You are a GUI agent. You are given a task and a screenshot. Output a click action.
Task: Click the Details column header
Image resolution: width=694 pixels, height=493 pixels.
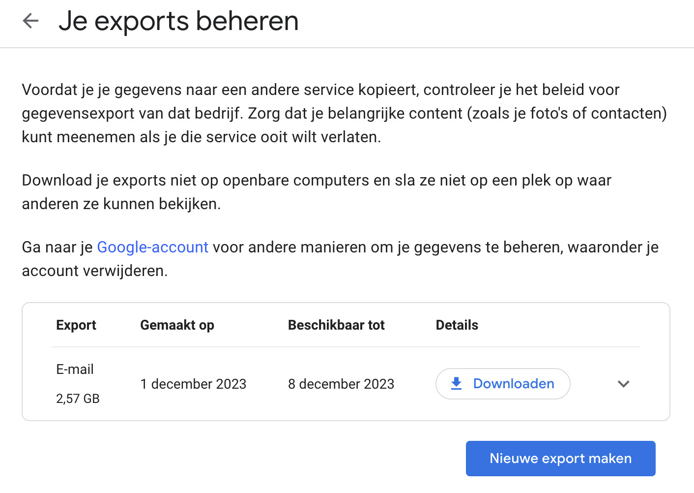tap(457, 325)
